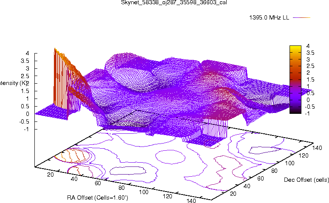Click the 4 tick on the intensity axis
Image resolution: width=329 pixels, height=203 pixels.
click(x=27, y=54)
